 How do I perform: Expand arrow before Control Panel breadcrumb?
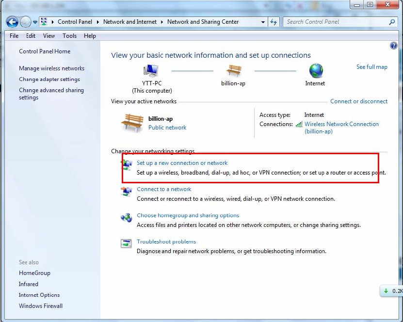(52, 22)
